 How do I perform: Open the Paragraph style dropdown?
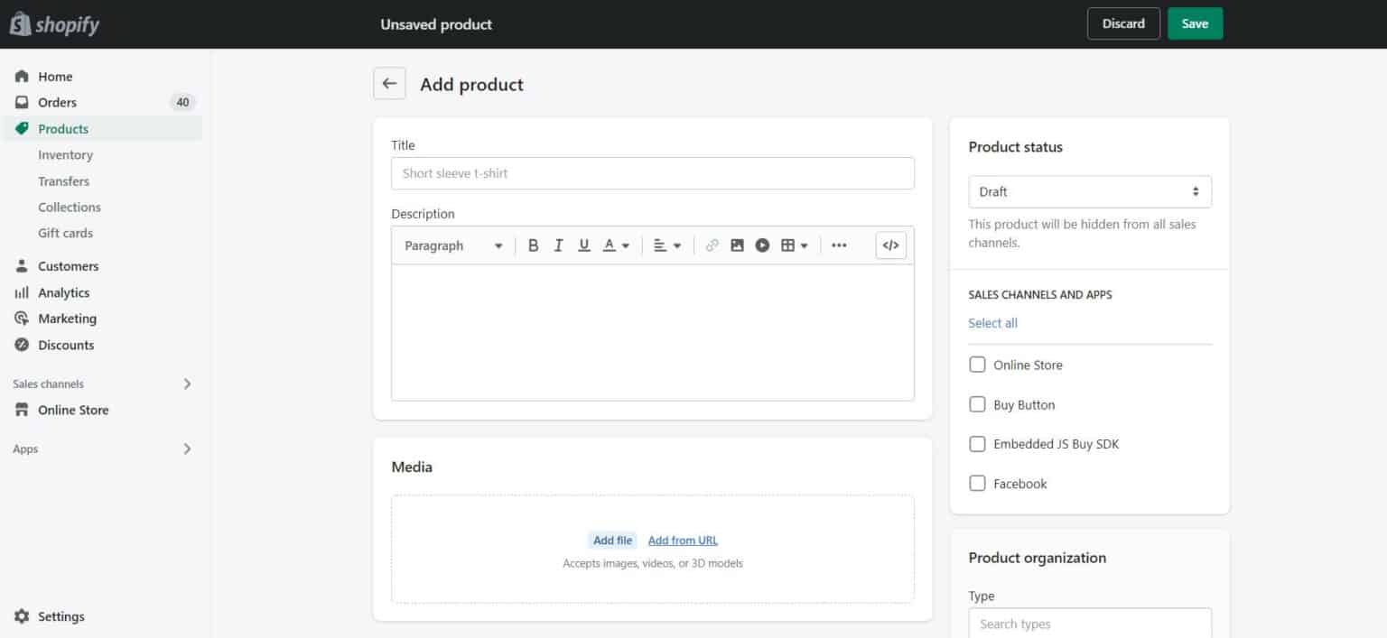click(x=451, y=245)
